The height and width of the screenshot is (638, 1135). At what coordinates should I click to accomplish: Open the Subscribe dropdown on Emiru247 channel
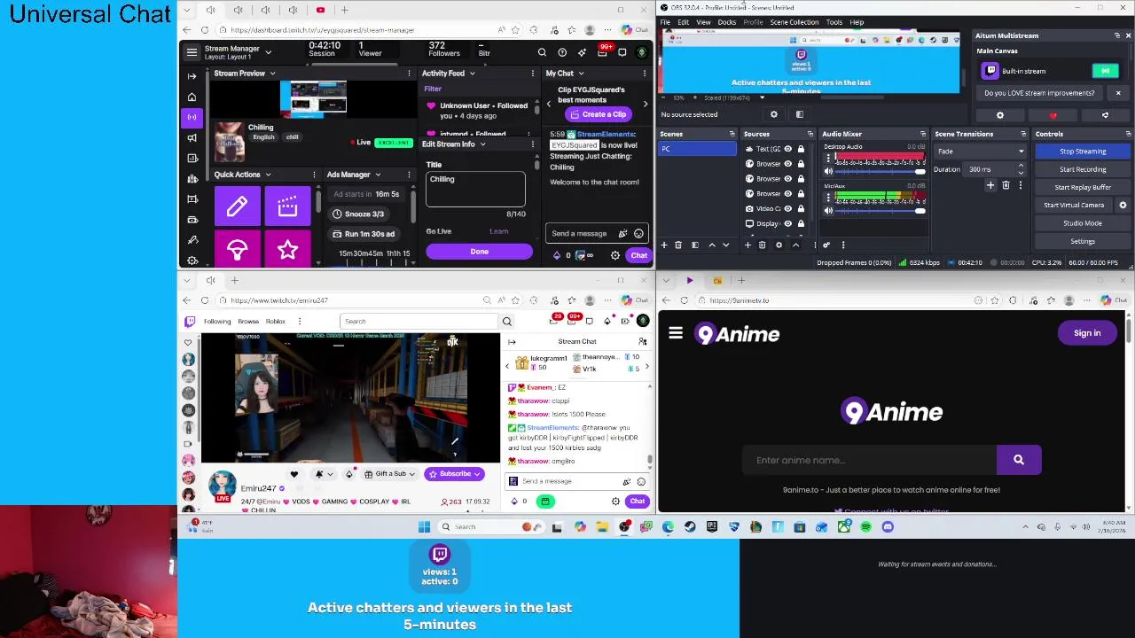476,474
